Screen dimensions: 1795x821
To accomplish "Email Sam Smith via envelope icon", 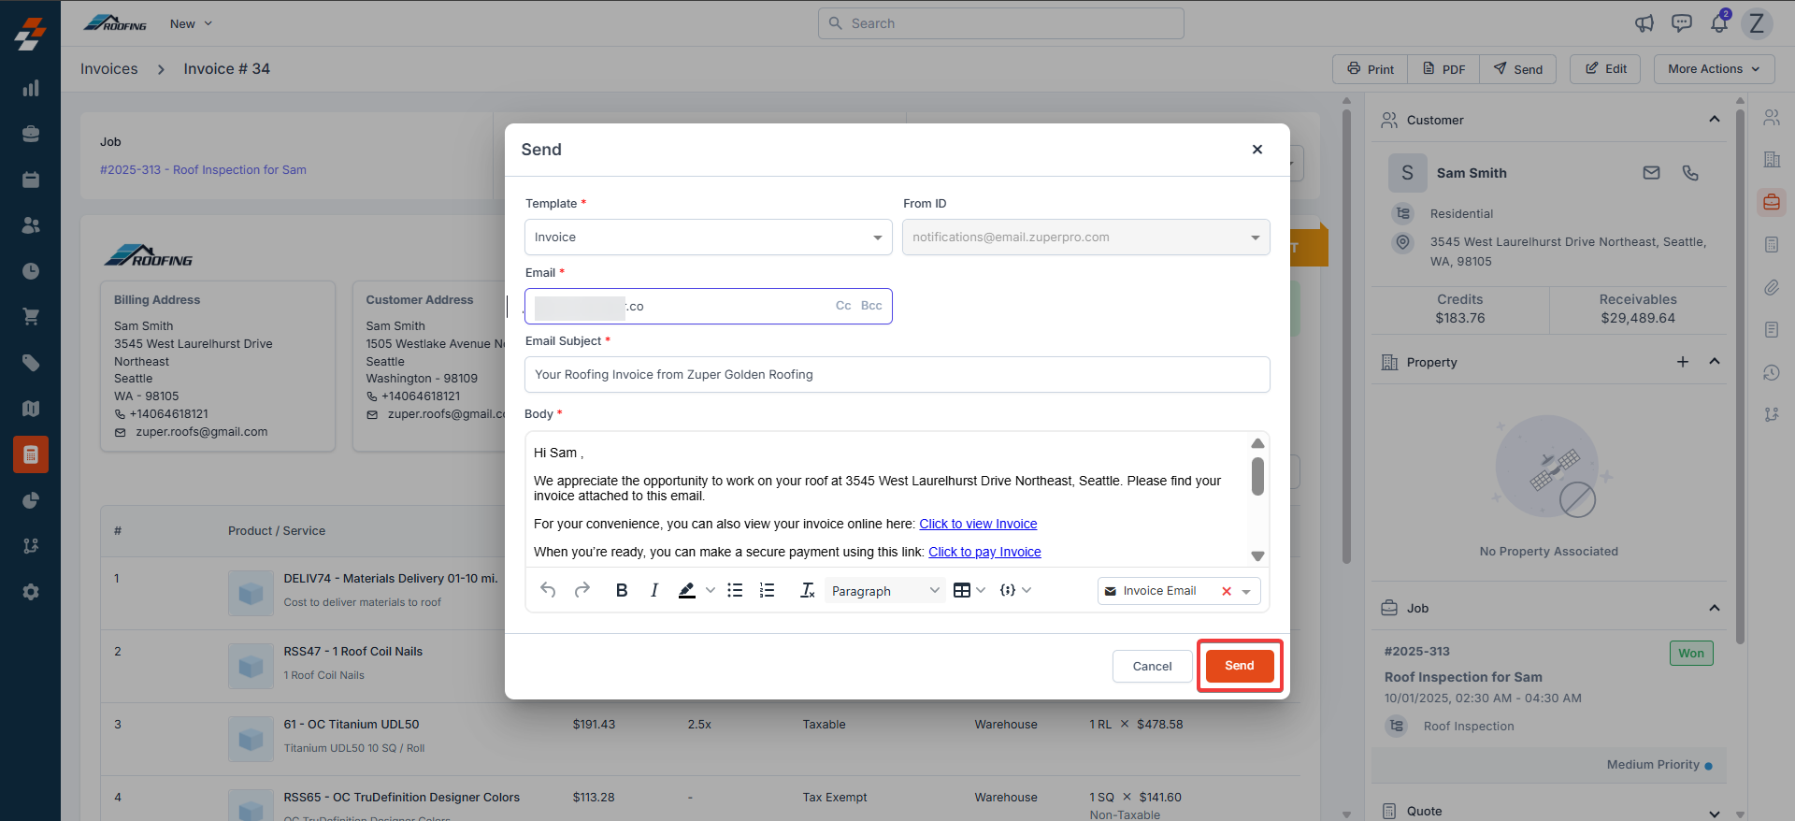I will 1651,173.
